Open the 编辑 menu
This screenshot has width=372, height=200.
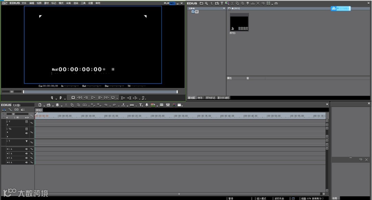[32, 3]
